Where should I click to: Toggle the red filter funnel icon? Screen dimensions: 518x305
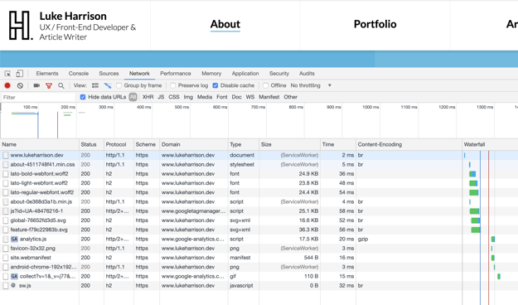pos(49,86)
